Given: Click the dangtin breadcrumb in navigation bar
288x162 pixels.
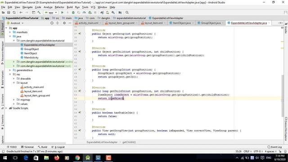Looking at the screenshot, I should click(x=104, y=18).
